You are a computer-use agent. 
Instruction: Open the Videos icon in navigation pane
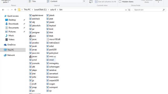pyautogui.click(x=7, y=39)
